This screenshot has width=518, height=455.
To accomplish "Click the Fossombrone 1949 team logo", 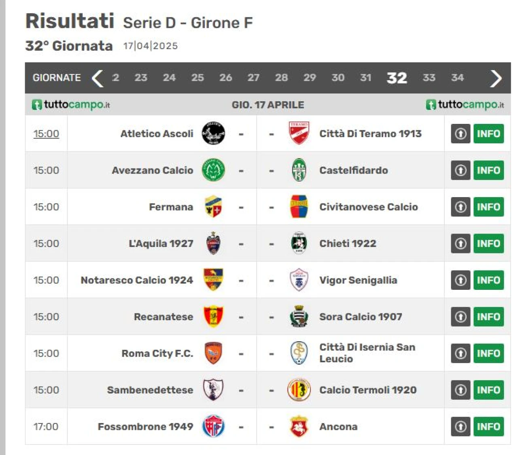I will [213, 426].
